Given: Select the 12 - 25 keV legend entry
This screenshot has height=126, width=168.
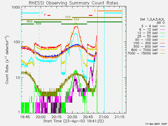Looking at the screenshot, I should tap(151, 33).
